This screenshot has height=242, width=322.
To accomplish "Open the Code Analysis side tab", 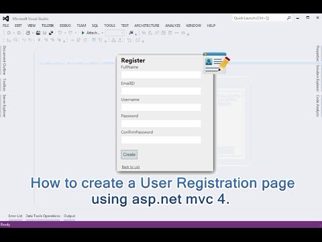I will [x=317, y=106].
